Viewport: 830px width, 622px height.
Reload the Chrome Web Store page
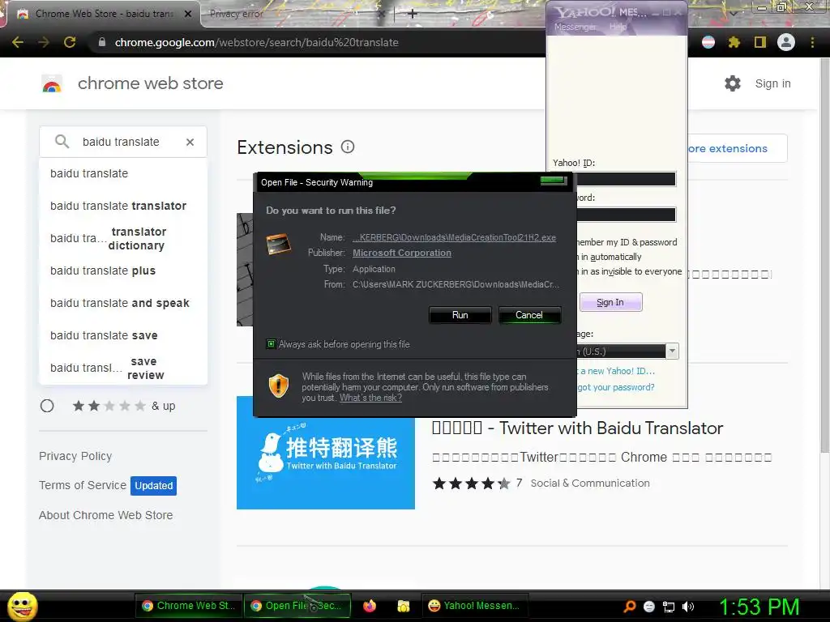point(70,42)
